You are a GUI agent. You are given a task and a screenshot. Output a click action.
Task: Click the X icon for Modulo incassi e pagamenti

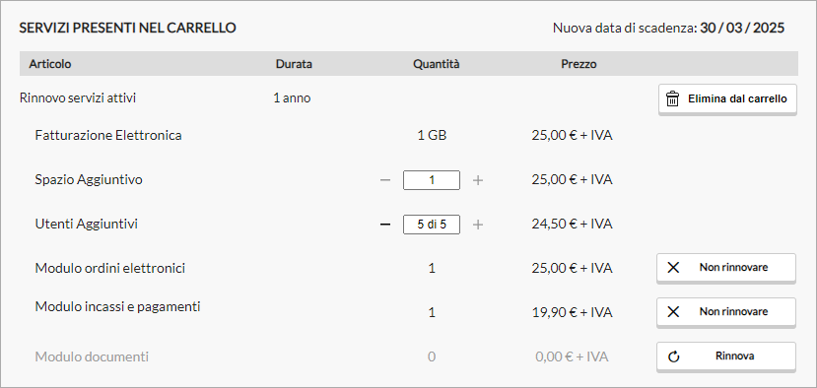pyautogui.click(x=673, y=312)
